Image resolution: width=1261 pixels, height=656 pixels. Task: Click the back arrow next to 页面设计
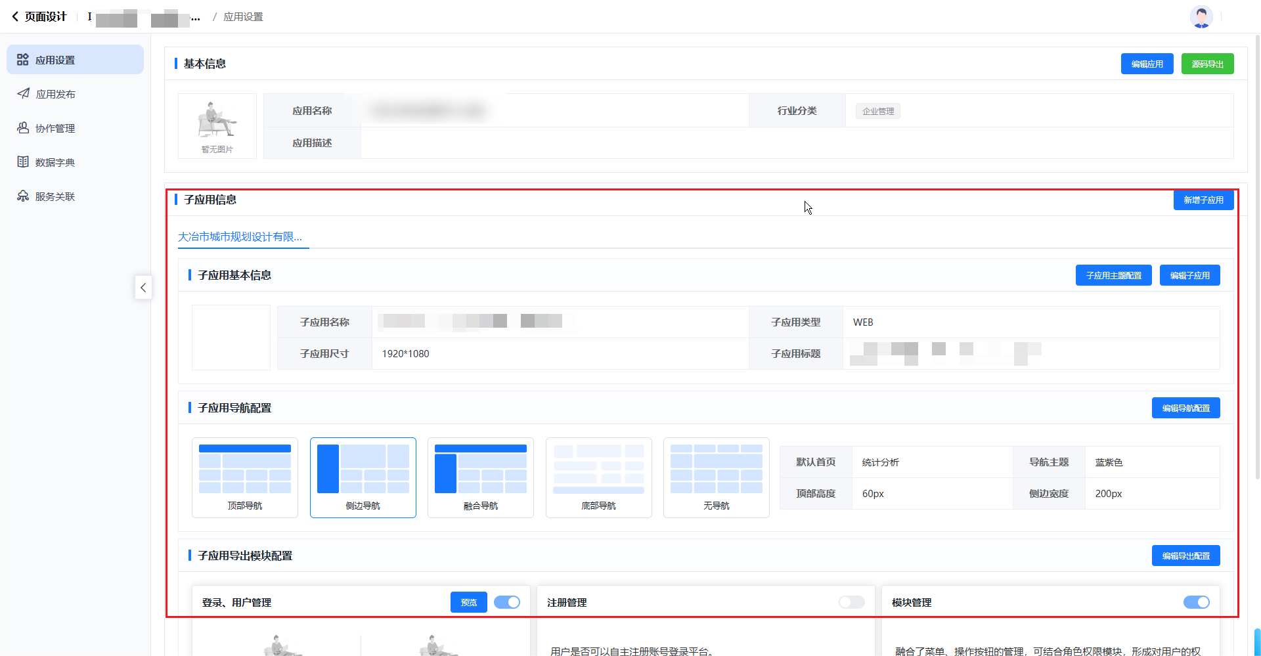click(x=15, y=16)
